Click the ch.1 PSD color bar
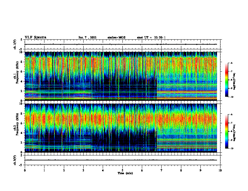Viewport: 248px width, 191px height. click(x=226, y=80)
